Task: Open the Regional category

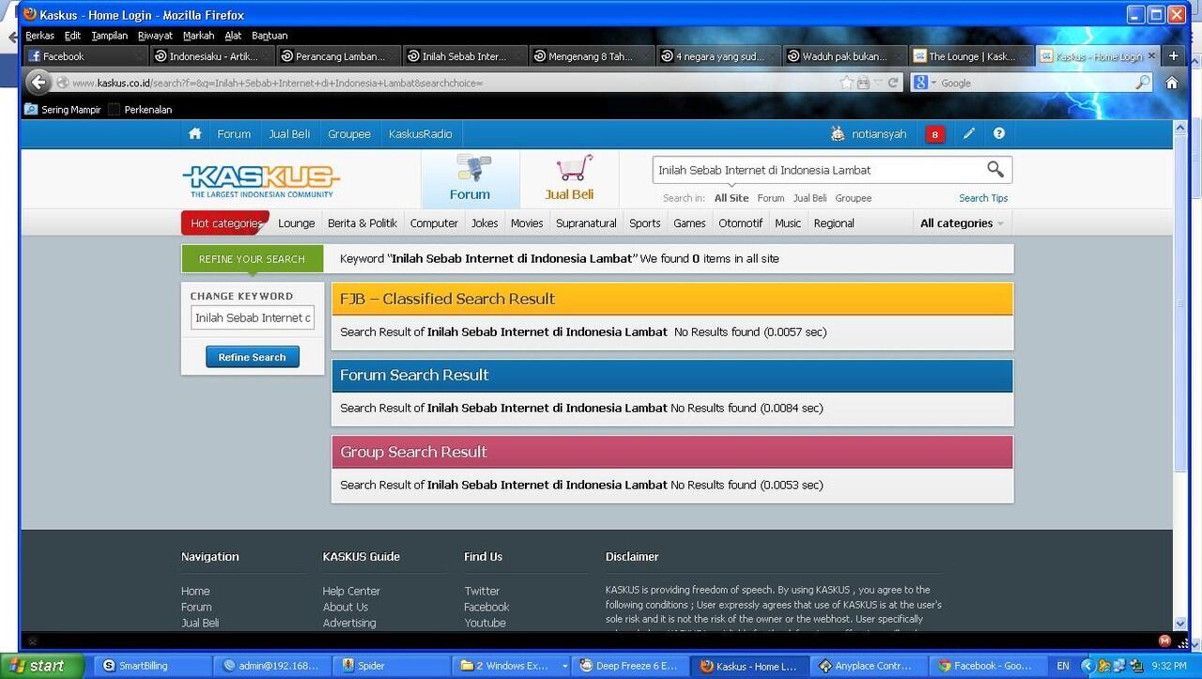Action: pyautogui.click(x=834, y=224)
